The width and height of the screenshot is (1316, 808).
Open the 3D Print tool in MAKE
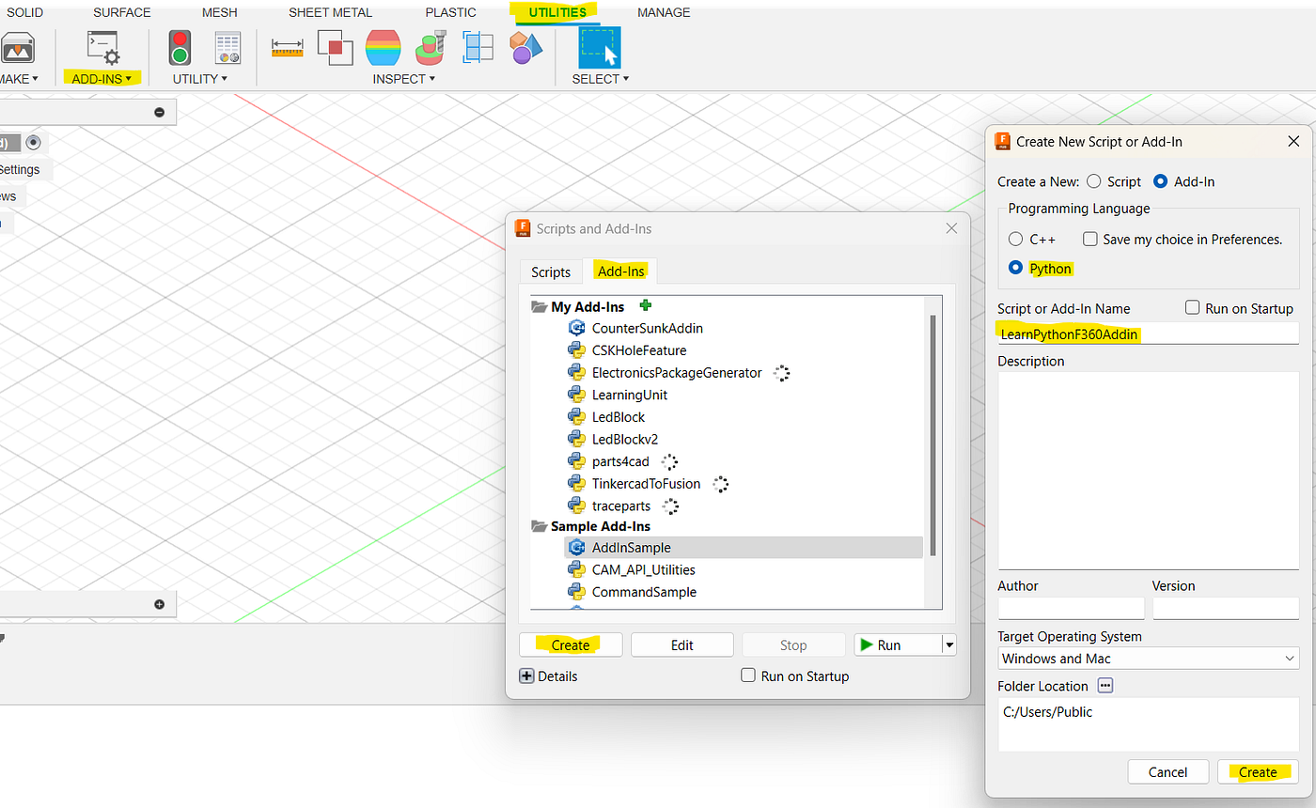tap(16, 46)
